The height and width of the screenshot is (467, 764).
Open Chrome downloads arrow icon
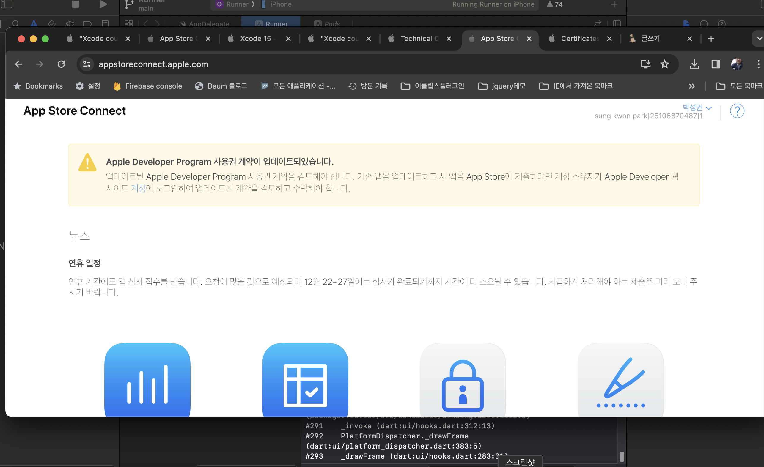point(694,64)
